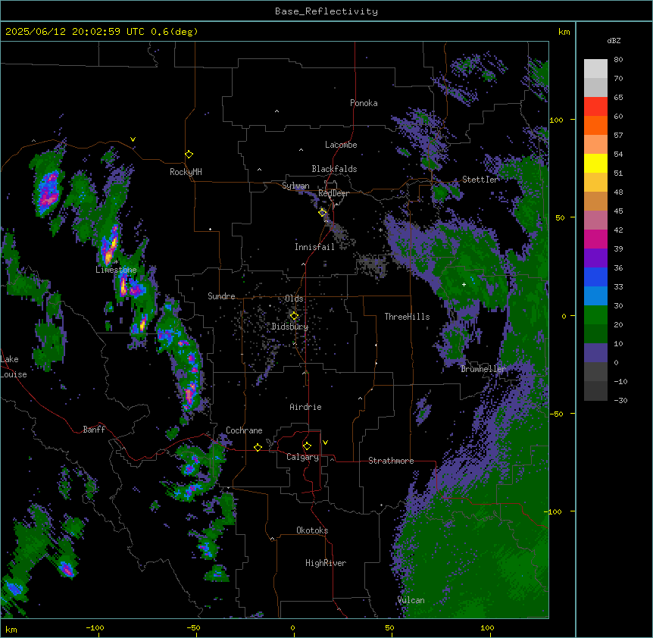
Task: Click the -50 tick on the bottom axis
Action: tap(193, 627)
